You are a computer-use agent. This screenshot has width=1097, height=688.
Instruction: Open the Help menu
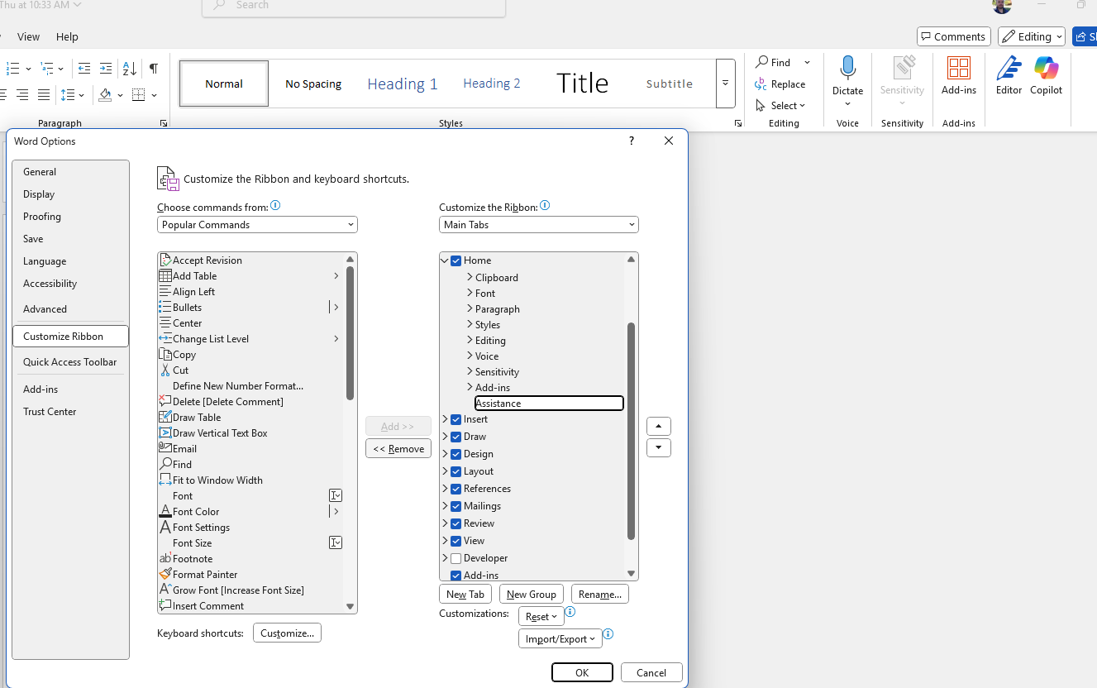67,36
